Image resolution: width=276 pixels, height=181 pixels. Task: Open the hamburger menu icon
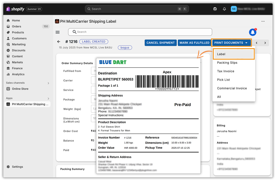(x=57, y=32)
